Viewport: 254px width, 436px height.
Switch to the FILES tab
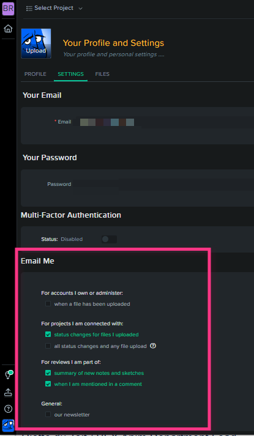point(102,74)
